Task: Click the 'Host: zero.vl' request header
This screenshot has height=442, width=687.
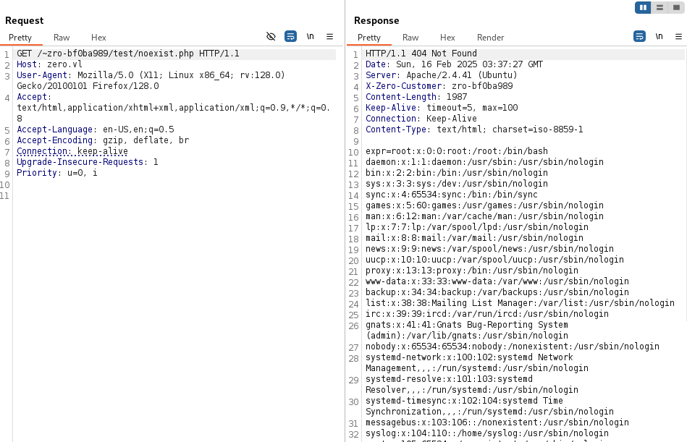Action: coord(49,64)
